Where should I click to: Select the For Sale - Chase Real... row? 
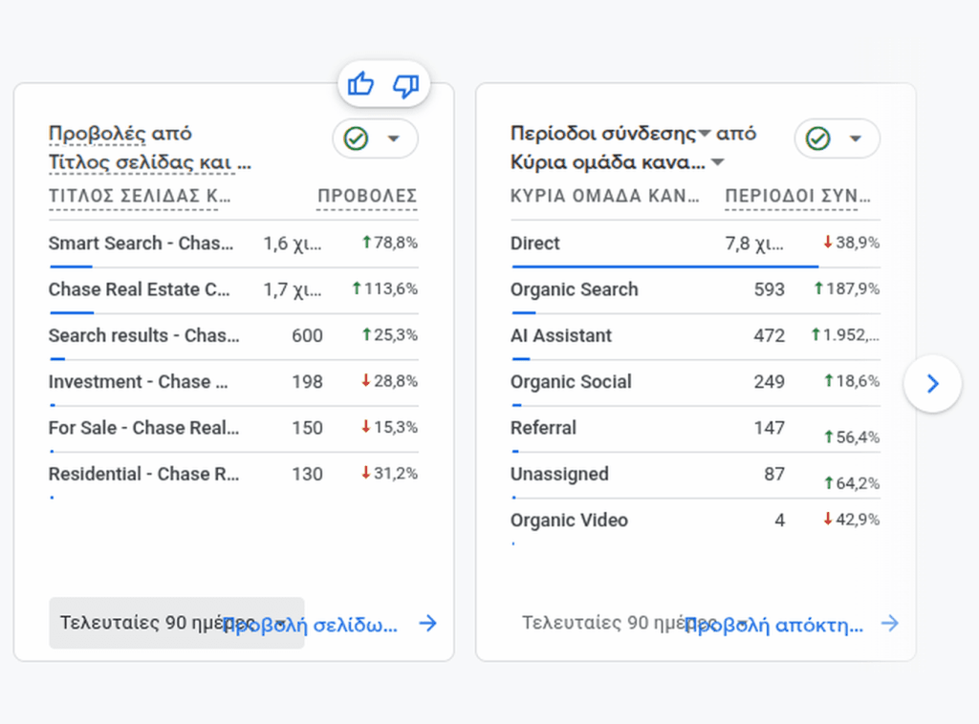click(x=233, y=429)
